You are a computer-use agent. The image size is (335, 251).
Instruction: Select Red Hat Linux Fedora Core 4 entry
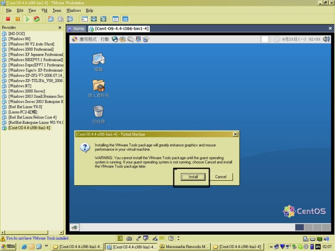tap(32, 118)
